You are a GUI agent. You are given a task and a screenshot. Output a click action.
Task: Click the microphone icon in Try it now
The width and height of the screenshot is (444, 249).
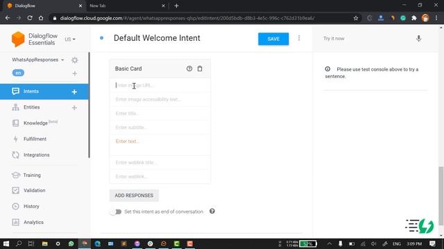[418, 39]
